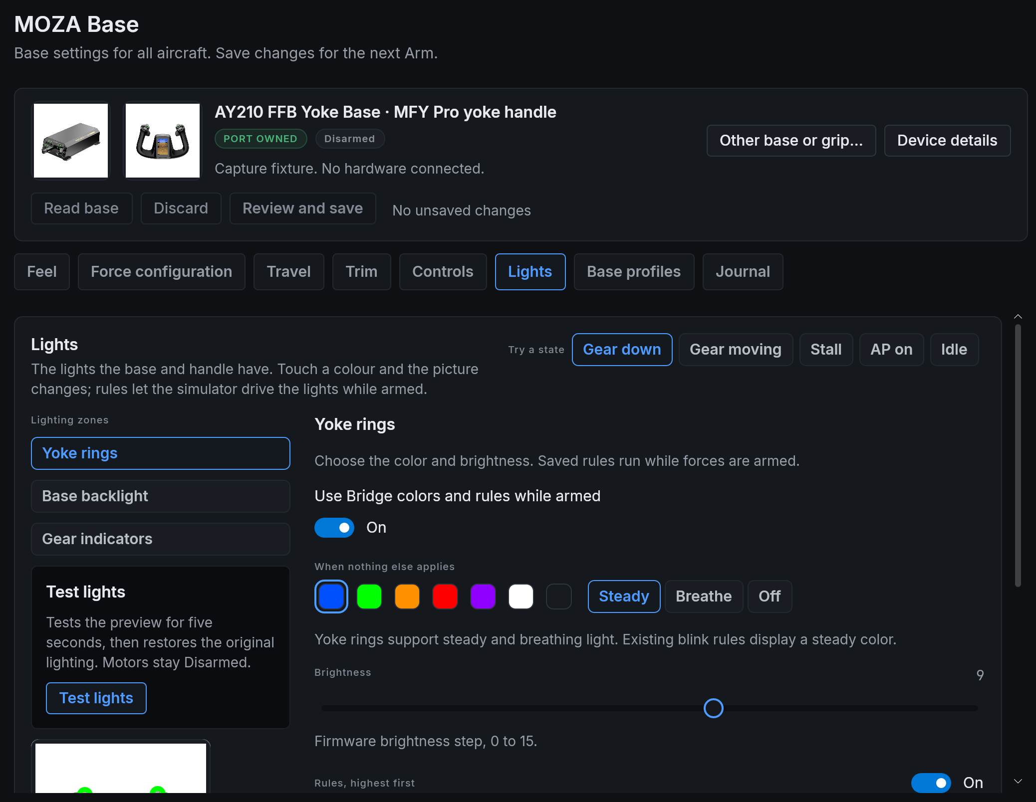Pick the orange color swatch
This screenshot has height=802, width=1036.
407,597
